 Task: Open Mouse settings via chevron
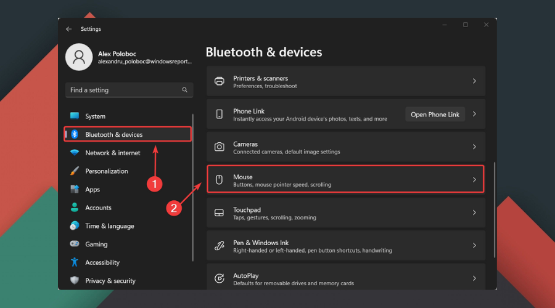pos(474,180)
